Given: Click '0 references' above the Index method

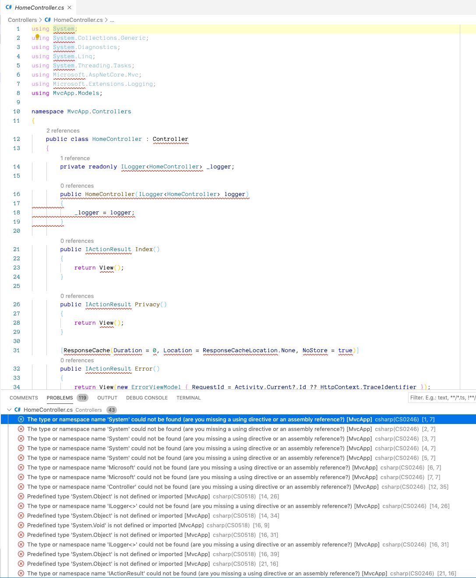Looking at the screenshot, I should pos(77,241).
